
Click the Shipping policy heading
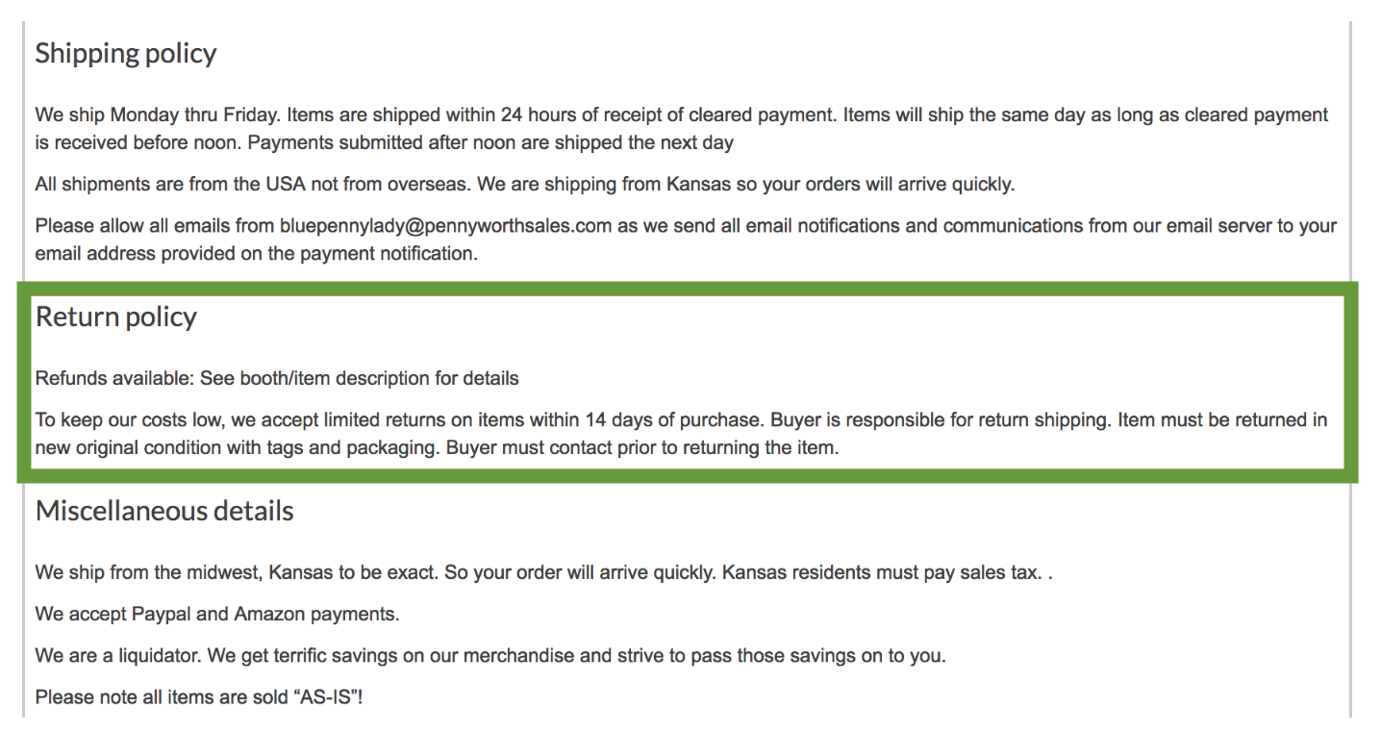[126, 54]
